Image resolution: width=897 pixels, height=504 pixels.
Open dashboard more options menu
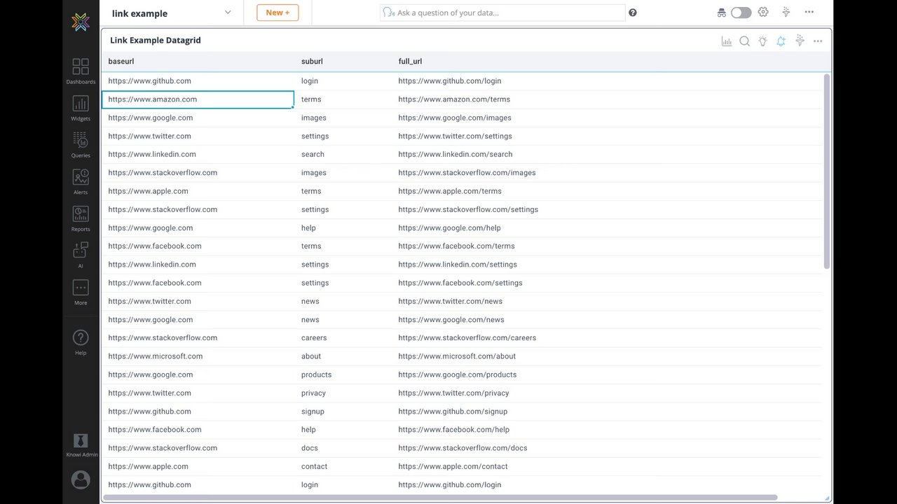pyautogui.click(x=809, y=12)
